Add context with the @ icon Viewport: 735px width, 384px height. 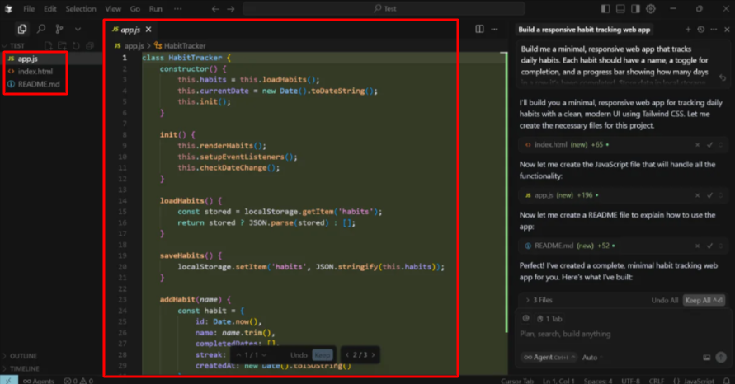click(526, 318)
